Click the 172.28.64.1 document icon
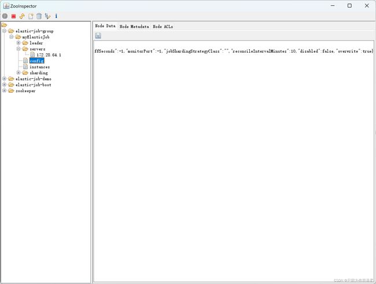The width and height of the screenshot is (376, 284). click(x=32, y=55)
